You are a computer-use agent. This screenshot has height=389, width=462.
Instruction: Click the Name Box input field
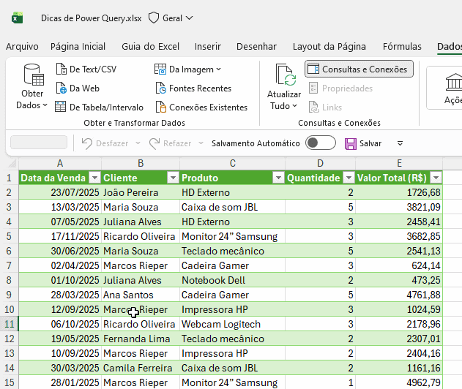coord(38,143)
